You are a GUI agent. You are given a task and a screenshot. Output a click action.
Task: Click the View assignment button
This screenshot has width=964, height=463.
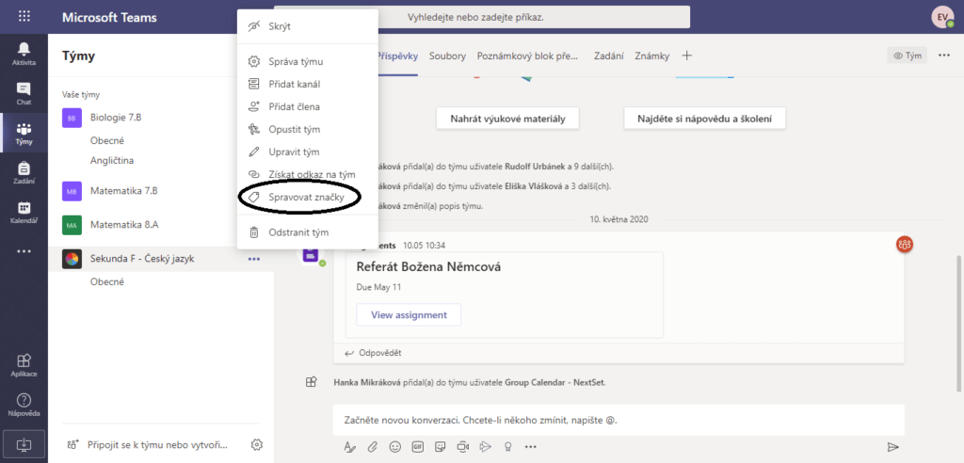coord(409,314)
